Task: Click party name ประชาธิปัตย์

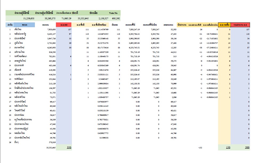Action: pos(20,38)
